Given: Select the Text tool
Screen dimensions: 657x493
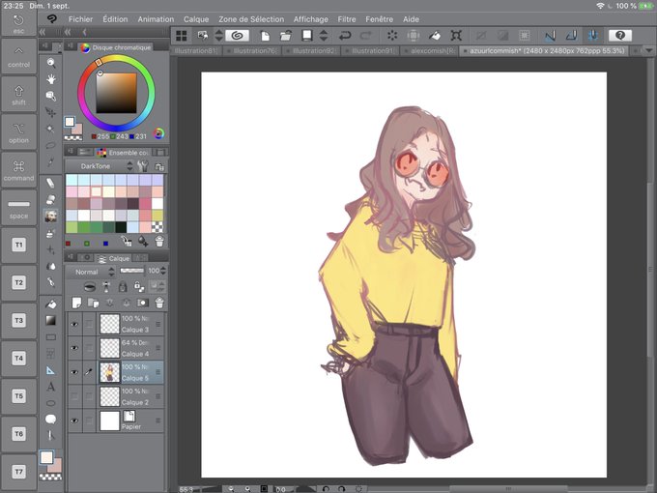Looking at the screenshot, I should (x=50, y=386).
